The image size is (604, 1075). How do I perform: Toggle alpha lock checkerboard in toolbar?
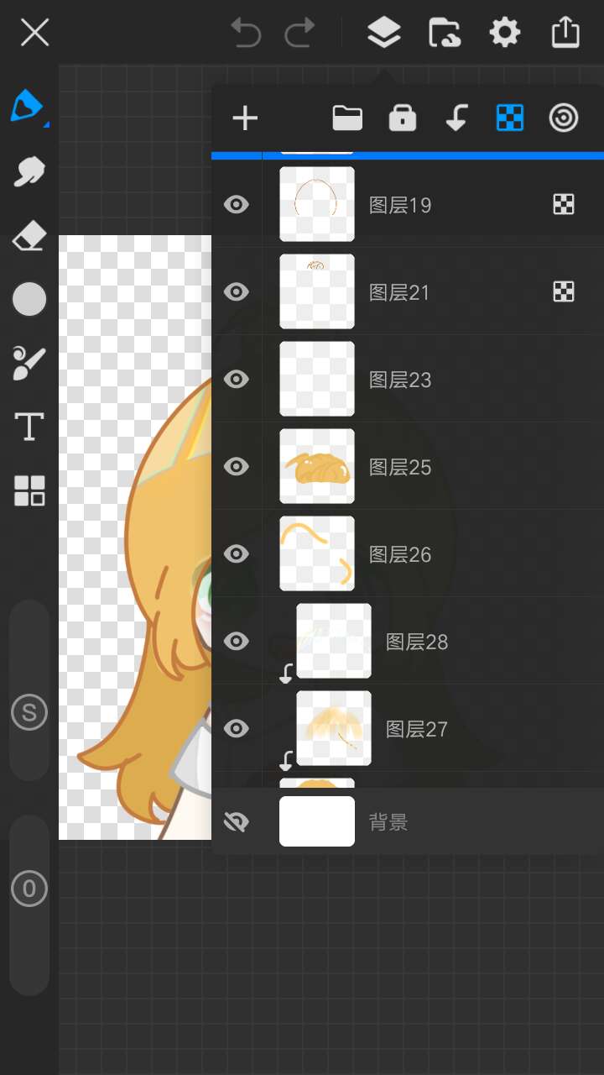pos(510,118)
